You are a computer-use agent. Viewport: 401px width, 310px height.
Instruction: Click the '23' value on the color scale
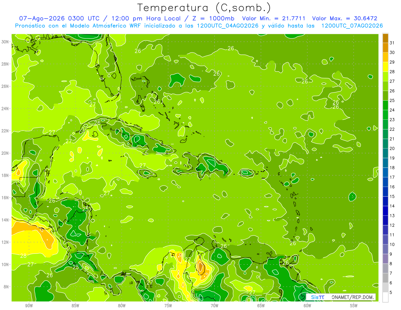(392, 119)
